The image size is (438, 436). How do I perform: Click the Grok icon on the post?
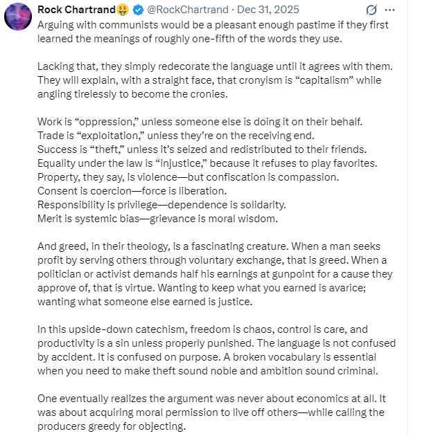pos(371,10)
